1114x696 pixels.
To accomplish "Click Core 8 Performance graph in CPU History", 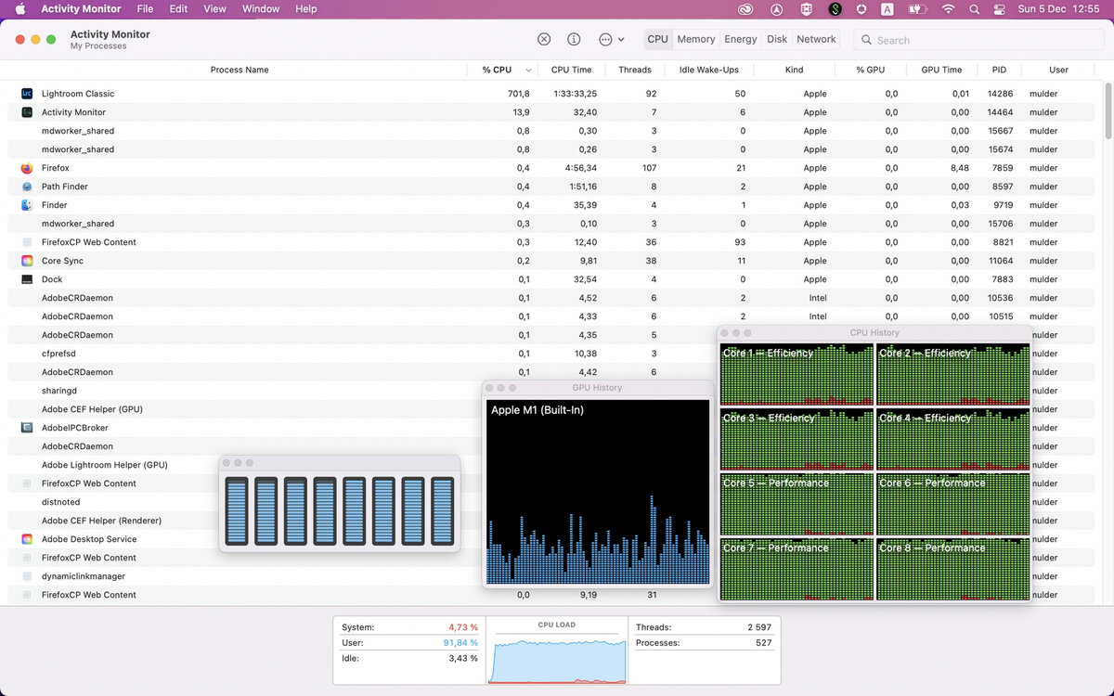I will pos(952,569).
